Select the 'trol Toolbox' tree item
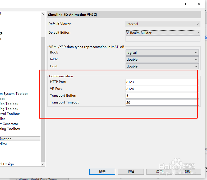 (x=10, y=114)
